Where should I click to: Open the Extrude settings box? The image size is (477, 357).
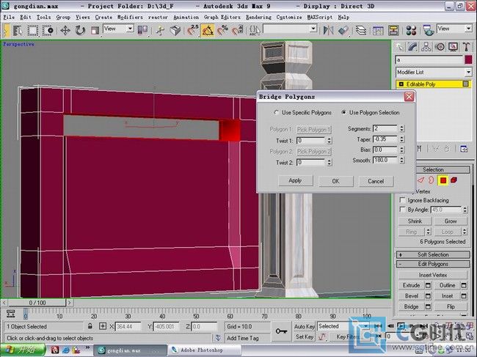[x=428, y=285]
